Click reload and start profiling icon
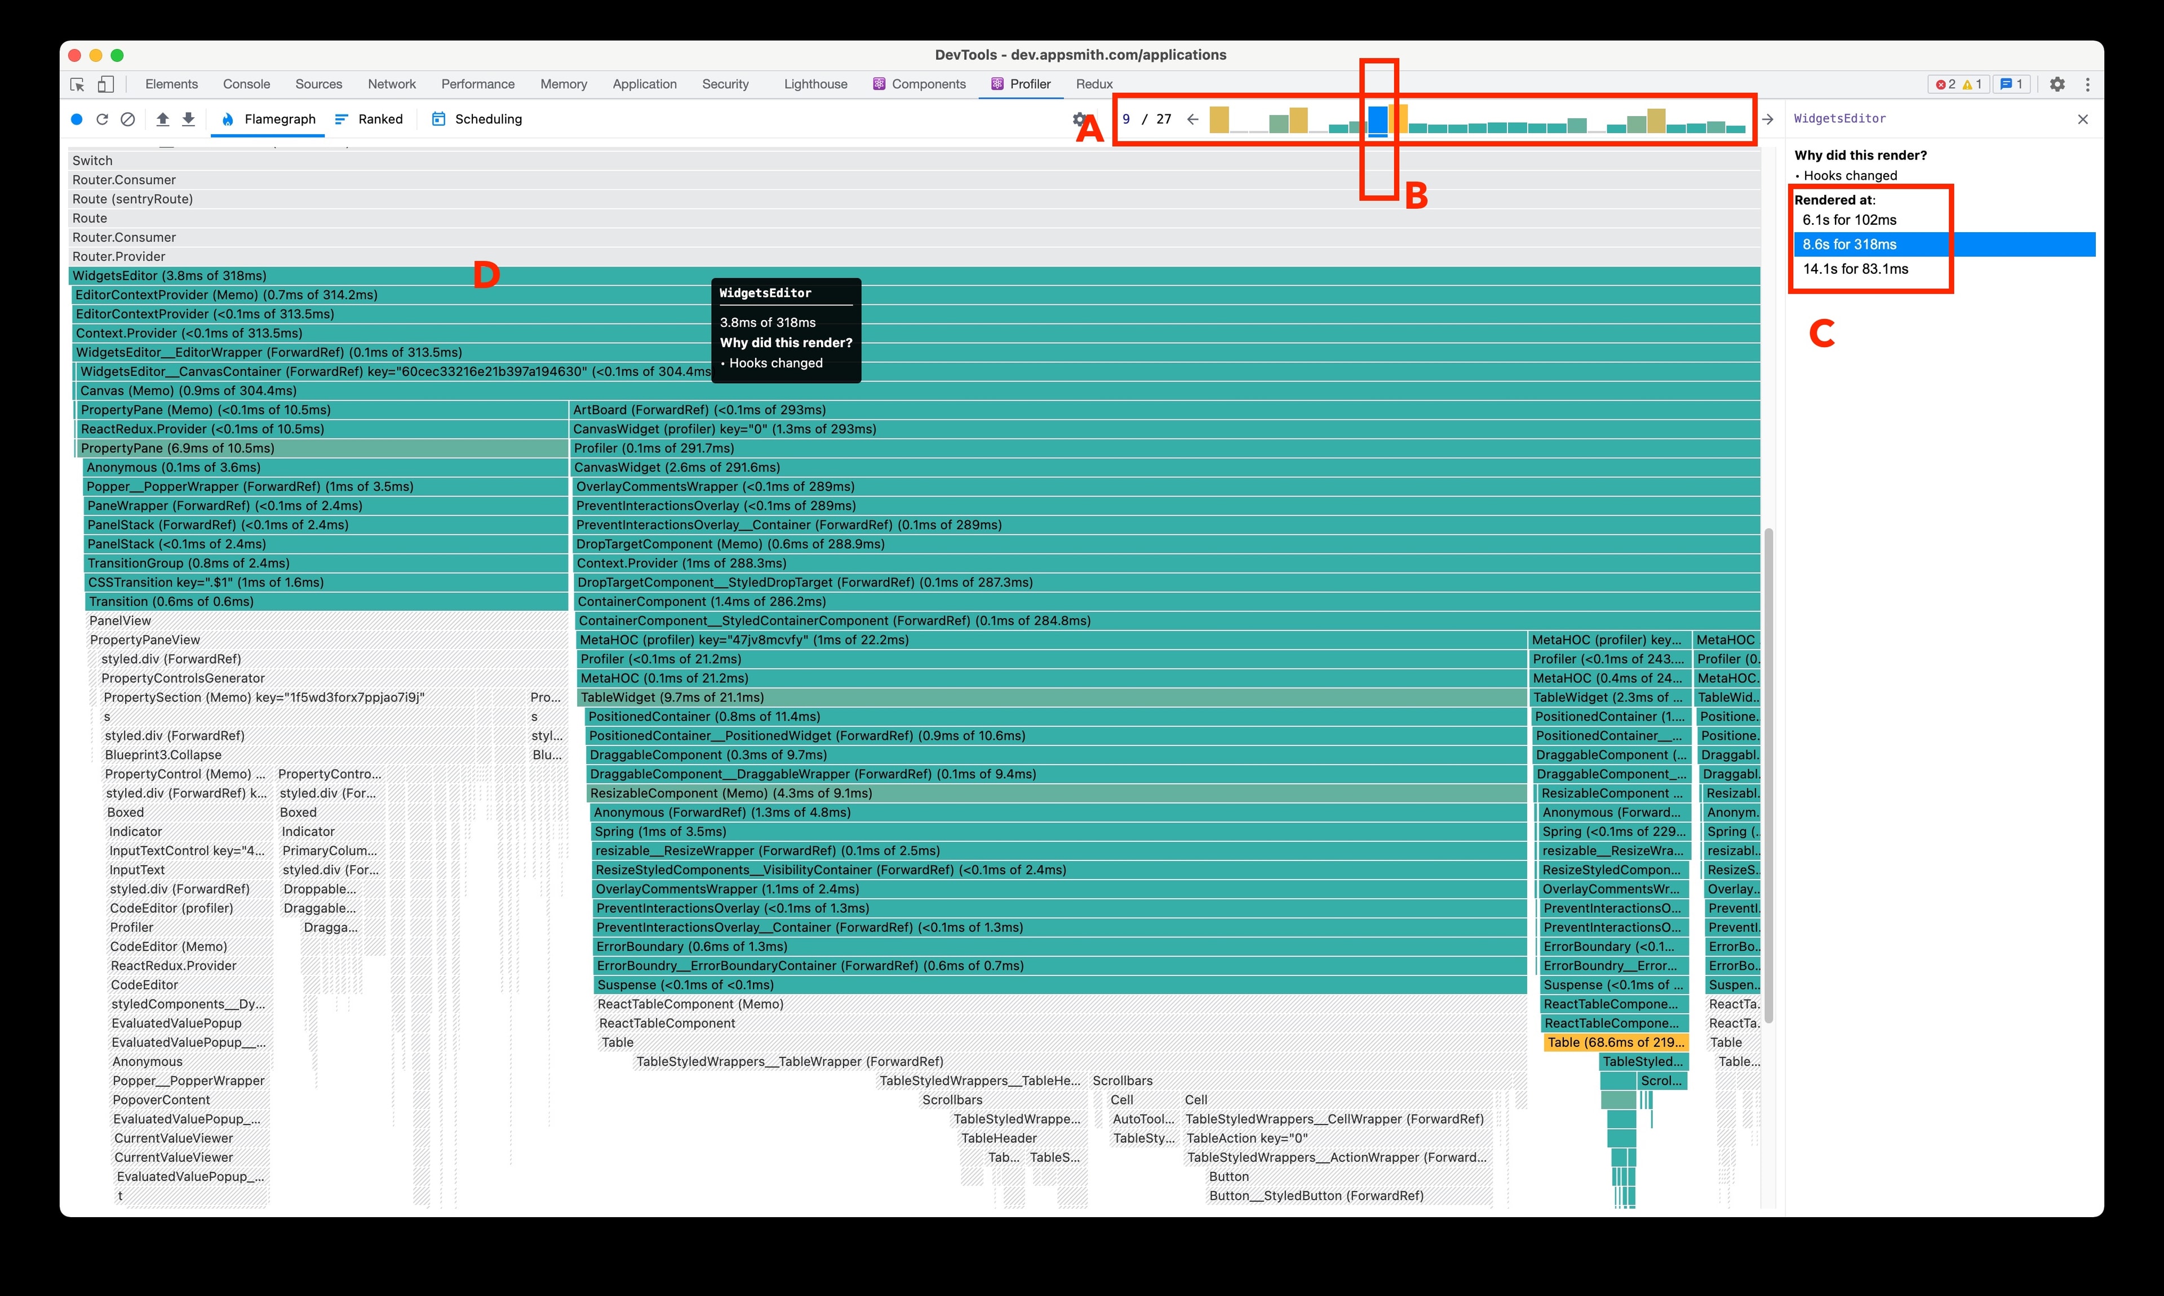This screenshot has height=1296, width=2164. tap(102, 119)
